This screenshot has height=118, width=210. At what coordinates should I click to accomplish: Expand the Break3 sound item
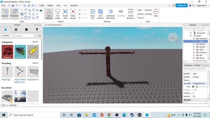pyautogui.click(x=194, y=47)
